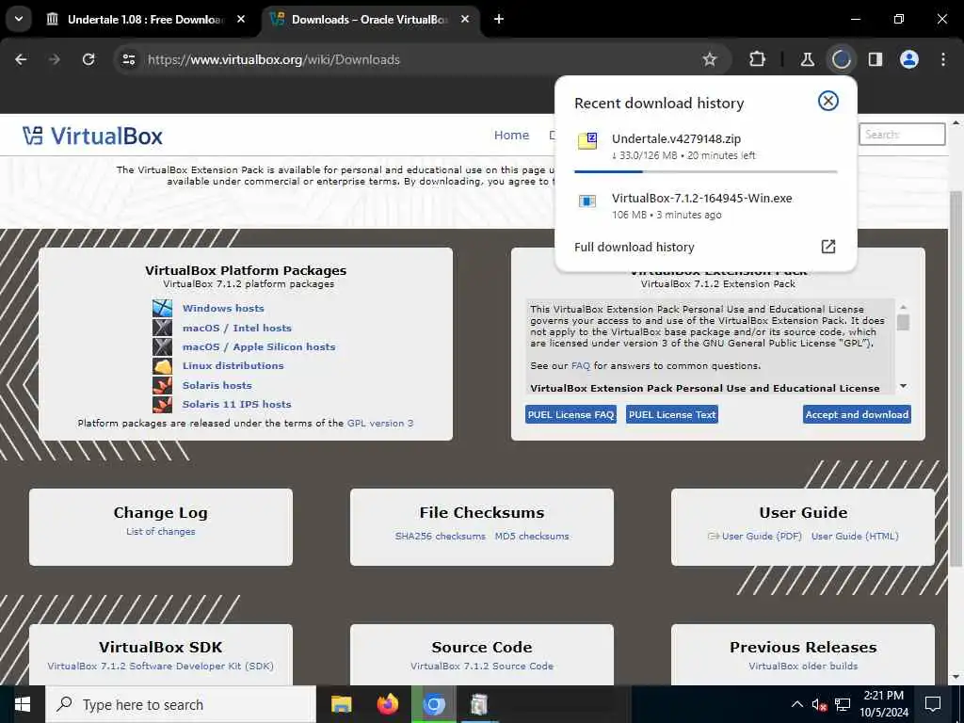
Task: Click the Undertale download progress bar
Action: pyautogui.click(x=706, y=171)
